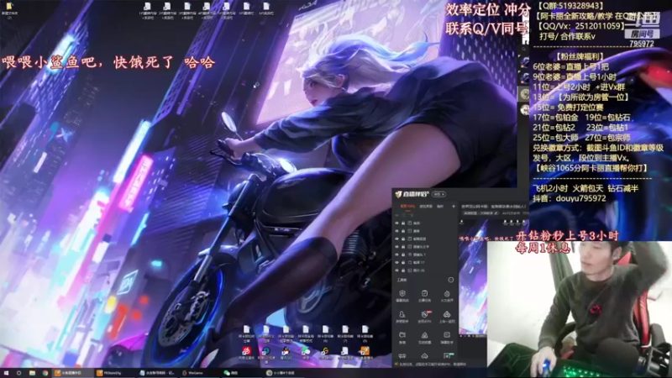This screenshot has height=378, width=672.
Task: Switch to the first scene tab highlighted in red
Action: 407,207
